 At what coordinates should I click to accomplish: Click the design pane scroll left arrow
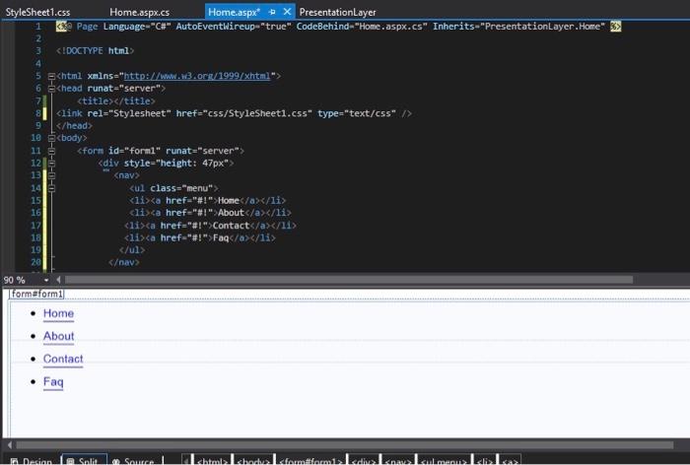[x=10, y=444]
